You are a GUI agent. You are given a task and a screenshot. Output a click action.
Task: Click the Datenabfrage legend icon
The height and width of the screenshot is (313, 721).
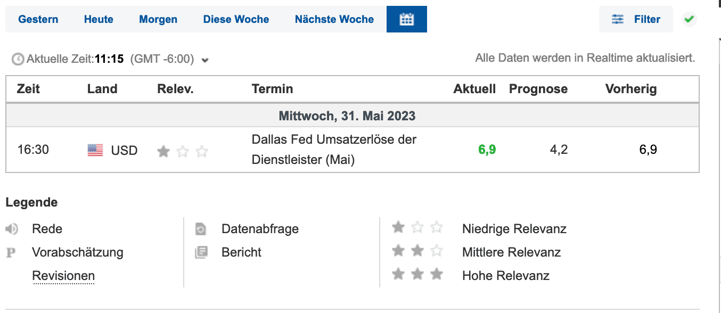click(201, 229)
